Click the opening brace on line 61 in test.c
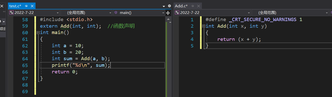This screenshot has height=97, width=332. point(41,39)
